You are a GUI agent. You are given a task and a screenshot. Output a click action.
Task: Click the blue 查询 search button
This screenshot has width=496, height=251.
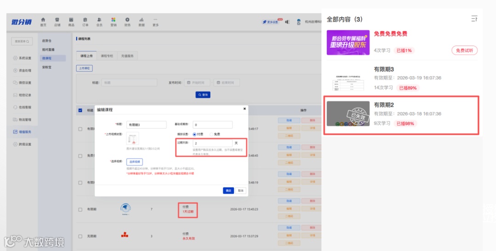click(203, 95)
